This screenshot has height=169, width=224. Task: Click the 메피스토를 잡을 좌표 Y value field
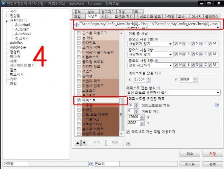[x=187, y=80]
